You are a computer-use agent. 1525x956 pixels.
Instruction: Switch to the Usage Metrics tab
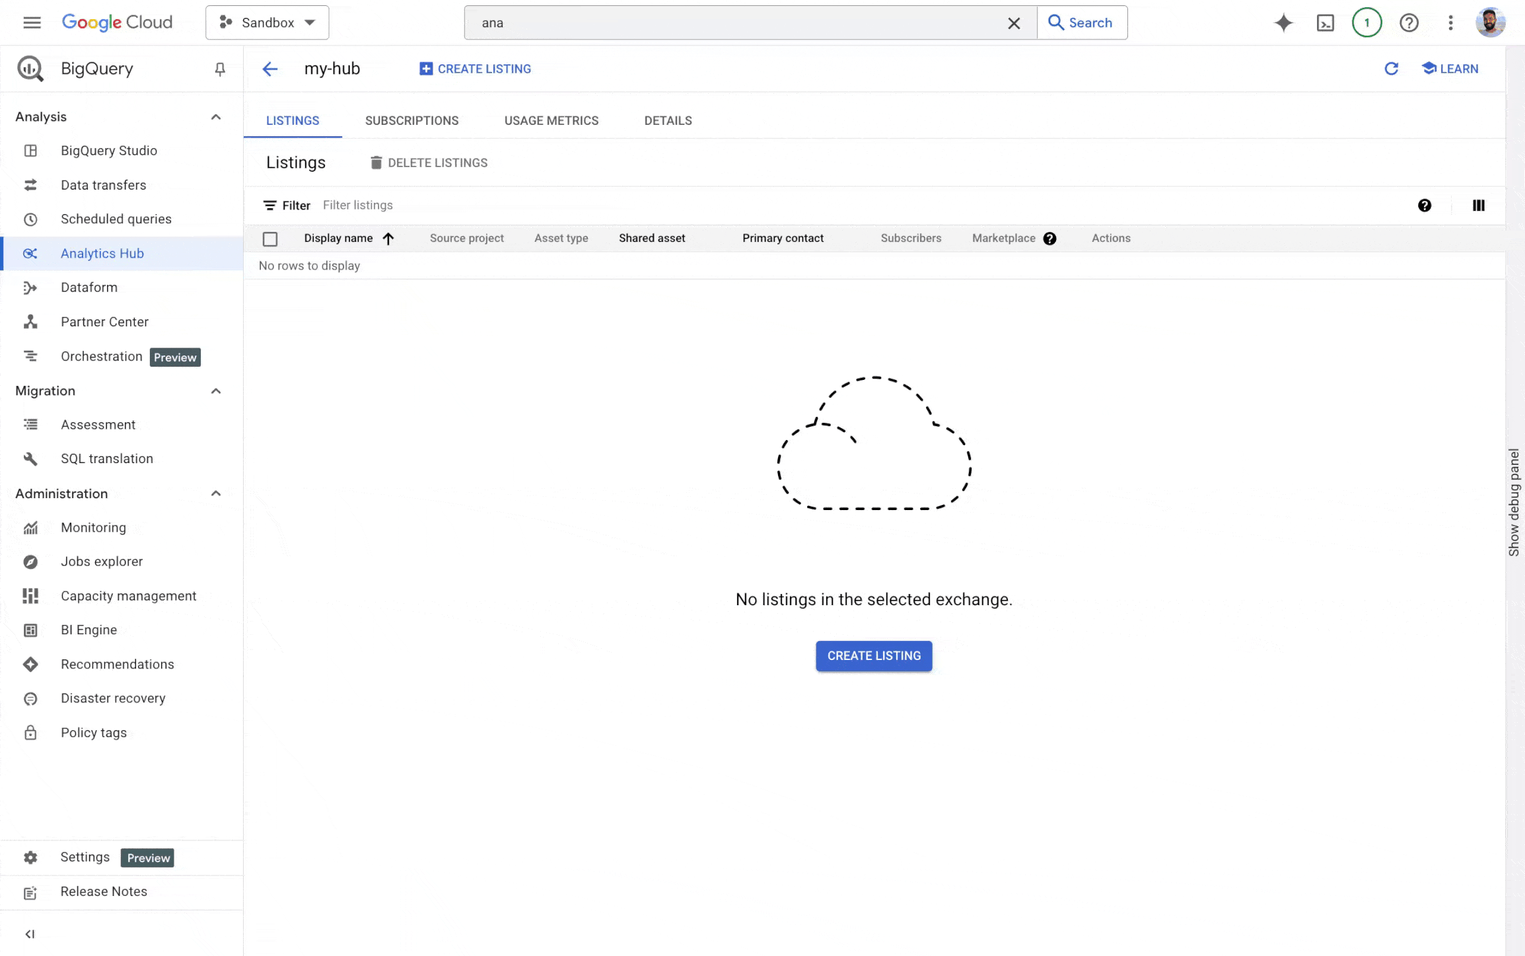click(x=551, y=121)
